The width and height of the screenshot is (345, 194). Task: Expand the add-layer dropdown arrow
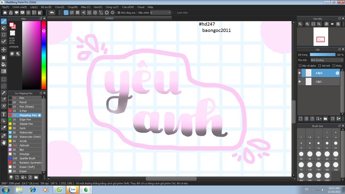[x=321, y=119]
